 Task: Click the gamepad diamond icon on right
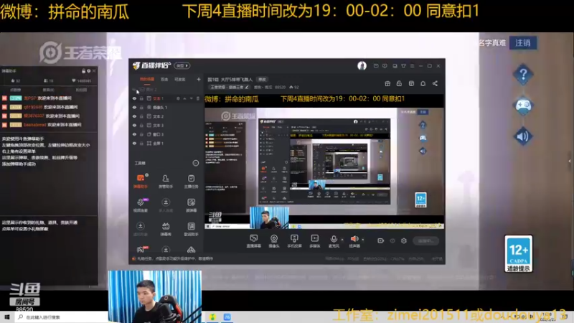[x=523, y=106]
